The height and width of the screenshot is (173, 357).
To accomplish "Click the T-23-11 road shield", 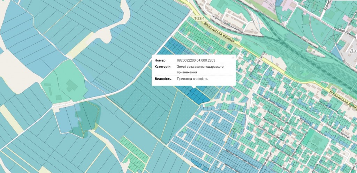I will [200, 18].
